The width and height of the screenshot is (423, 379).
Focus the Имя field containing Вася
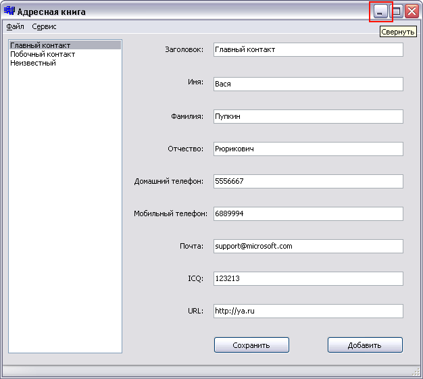coord(307,84)
